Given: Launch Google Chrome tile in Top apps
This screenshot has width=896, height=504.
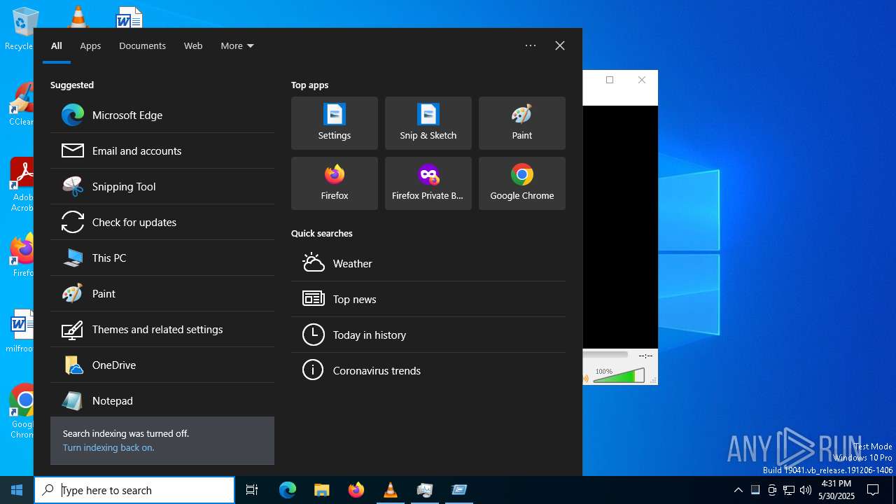Looking at the screenshot, I should point(522,183).
